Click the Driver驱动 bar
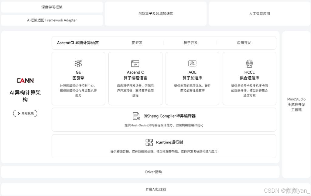This screenshot has width=311, height=196. tap(140, 172)
